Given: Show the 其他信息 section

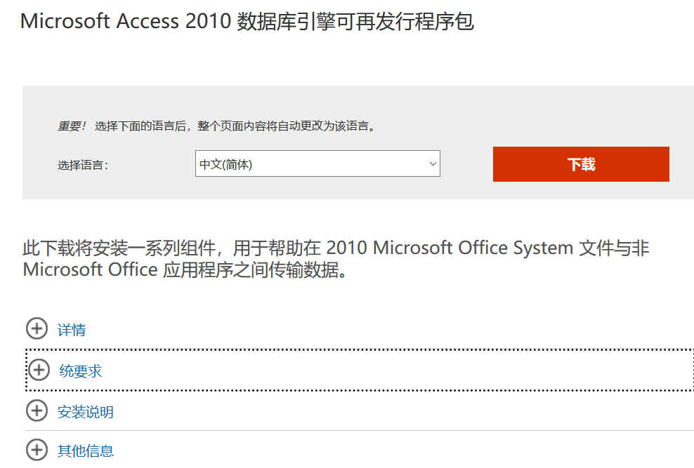Looking at the screenshot, I should click(86, 451).
